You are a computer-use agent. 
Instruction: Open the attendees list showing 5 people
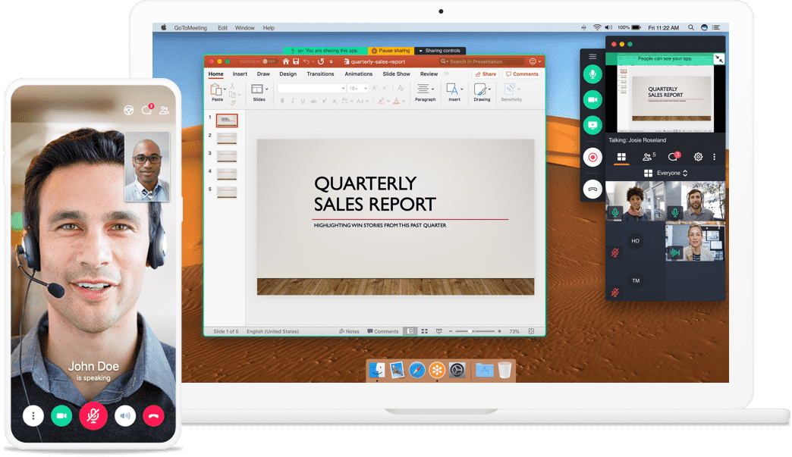648,157
